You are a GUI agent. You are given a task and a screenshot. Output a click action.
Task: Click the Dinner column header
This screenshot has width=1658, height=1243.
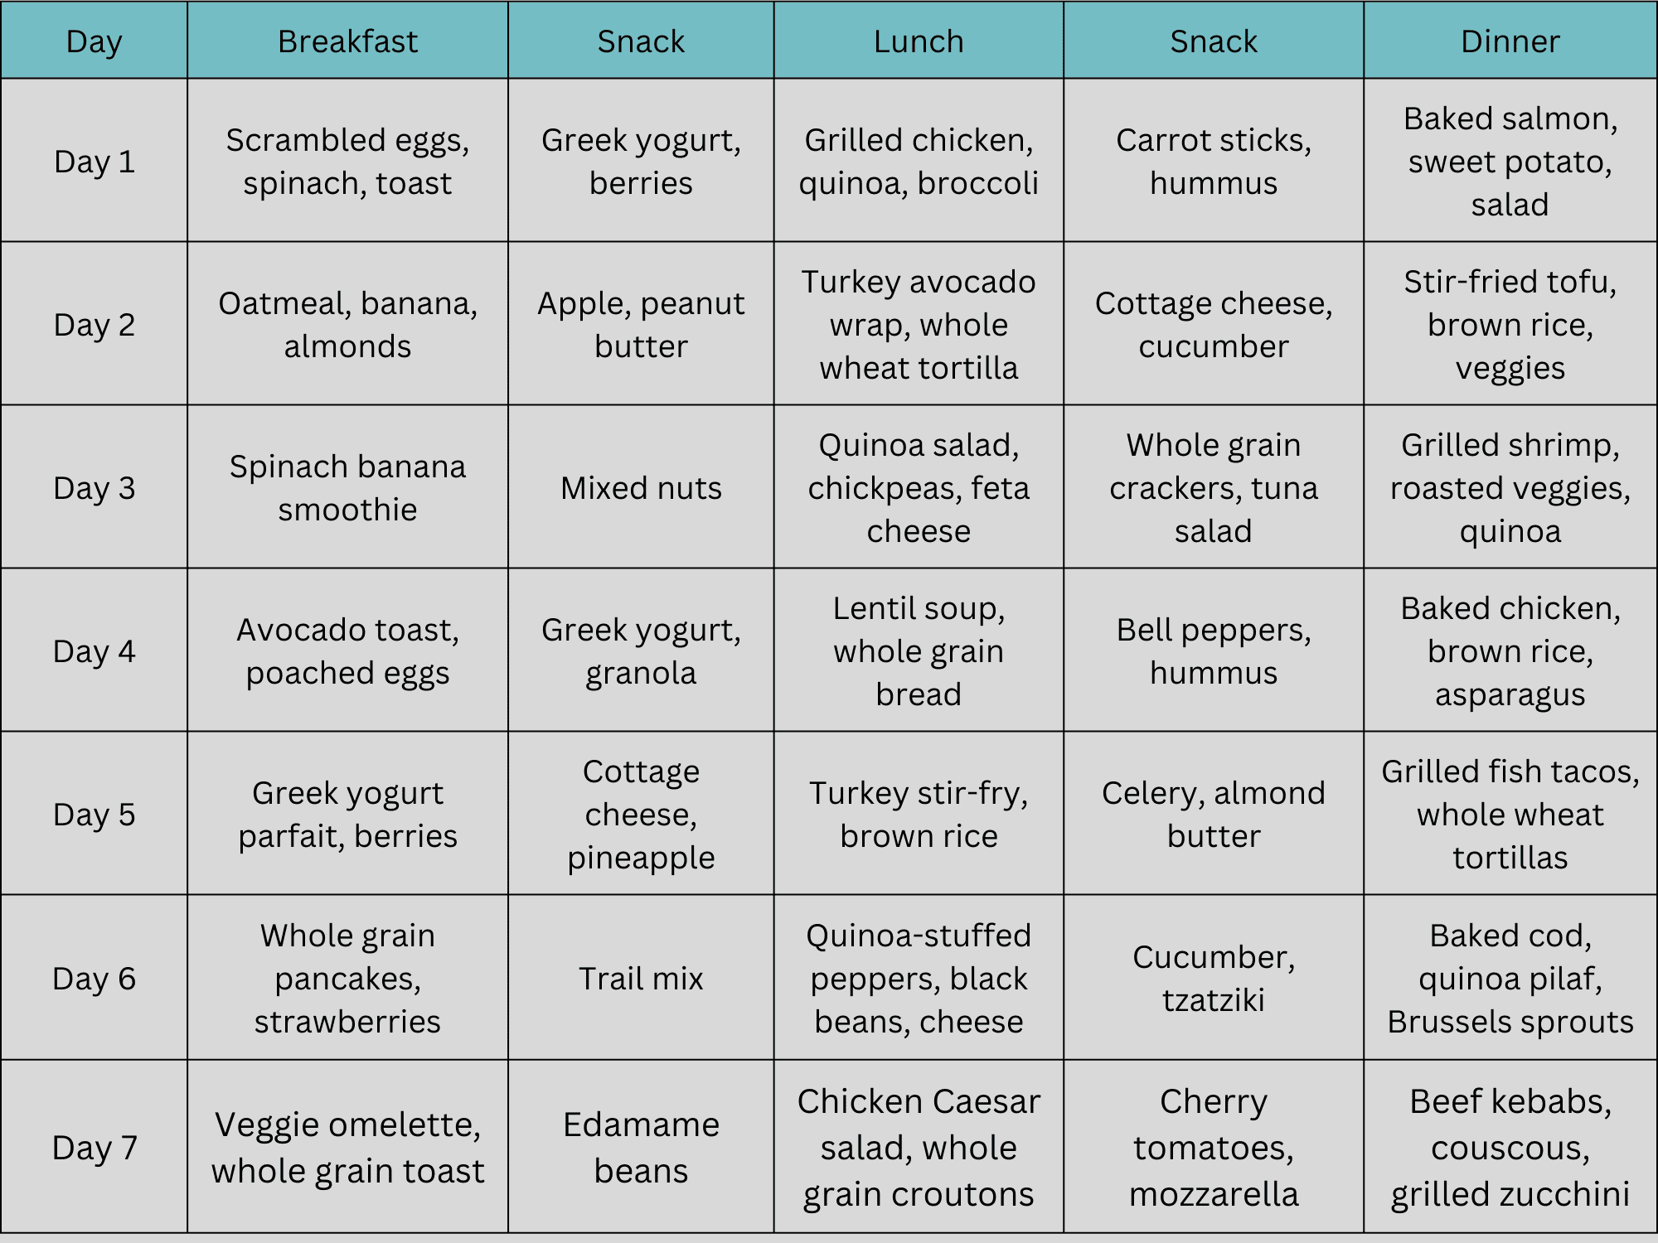pos(1510,41)
